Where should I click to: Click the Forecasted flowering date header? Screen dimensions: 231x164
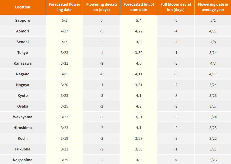point(64,7)
